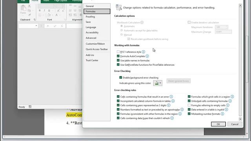251x141 pixels.
Task: Toggle Use GetPivotData functions checkbox
Action: tap(118, 65)
